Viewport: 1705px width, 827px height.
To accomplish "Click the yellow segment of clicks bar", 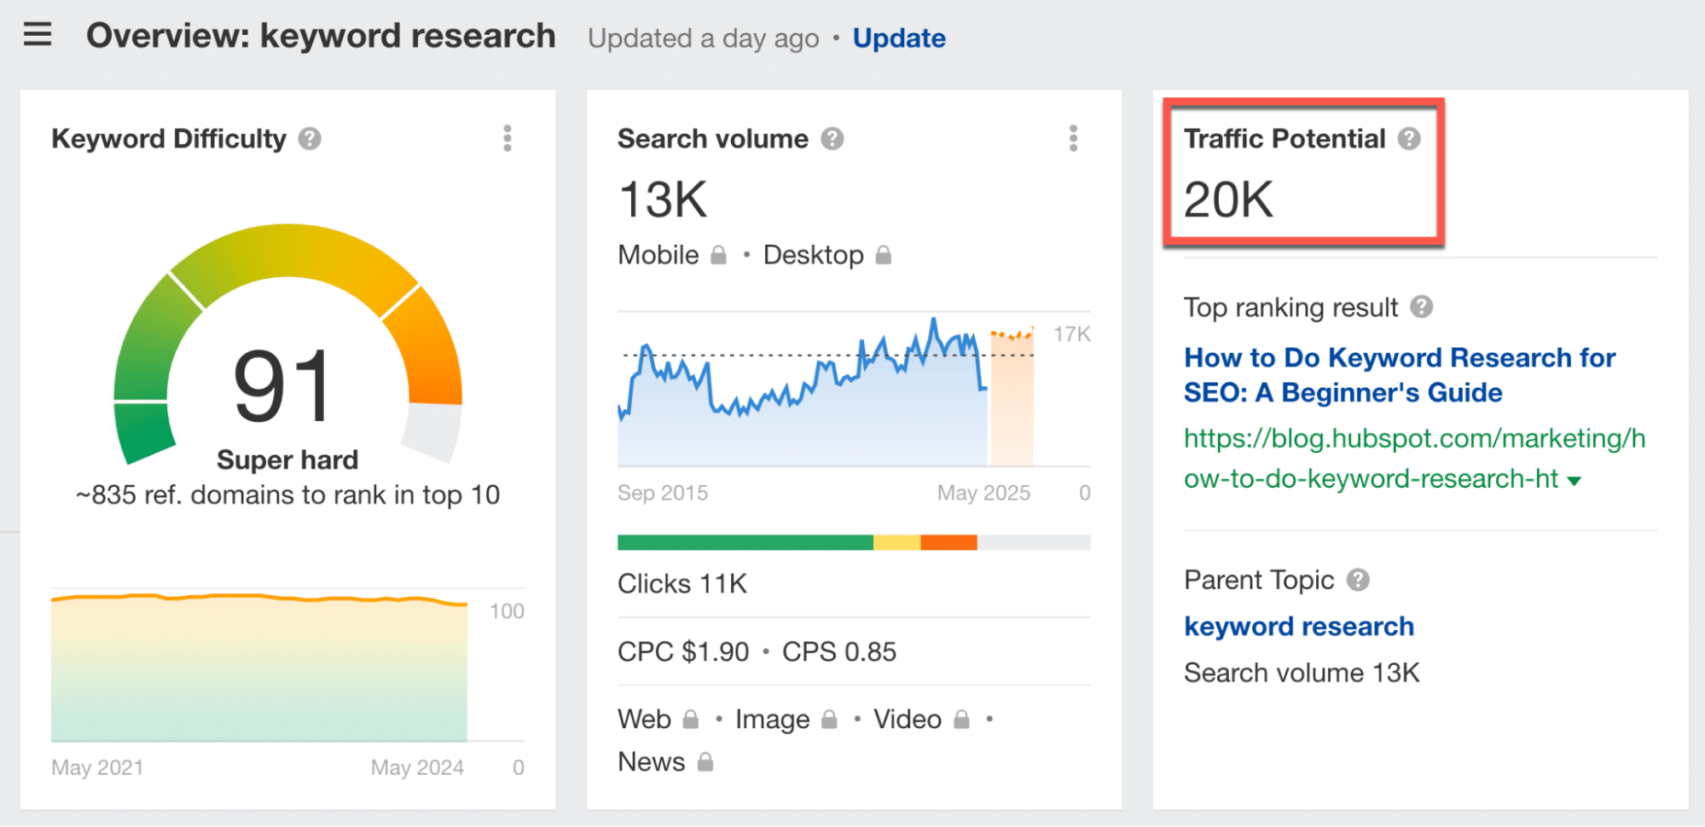I will 896,542.
